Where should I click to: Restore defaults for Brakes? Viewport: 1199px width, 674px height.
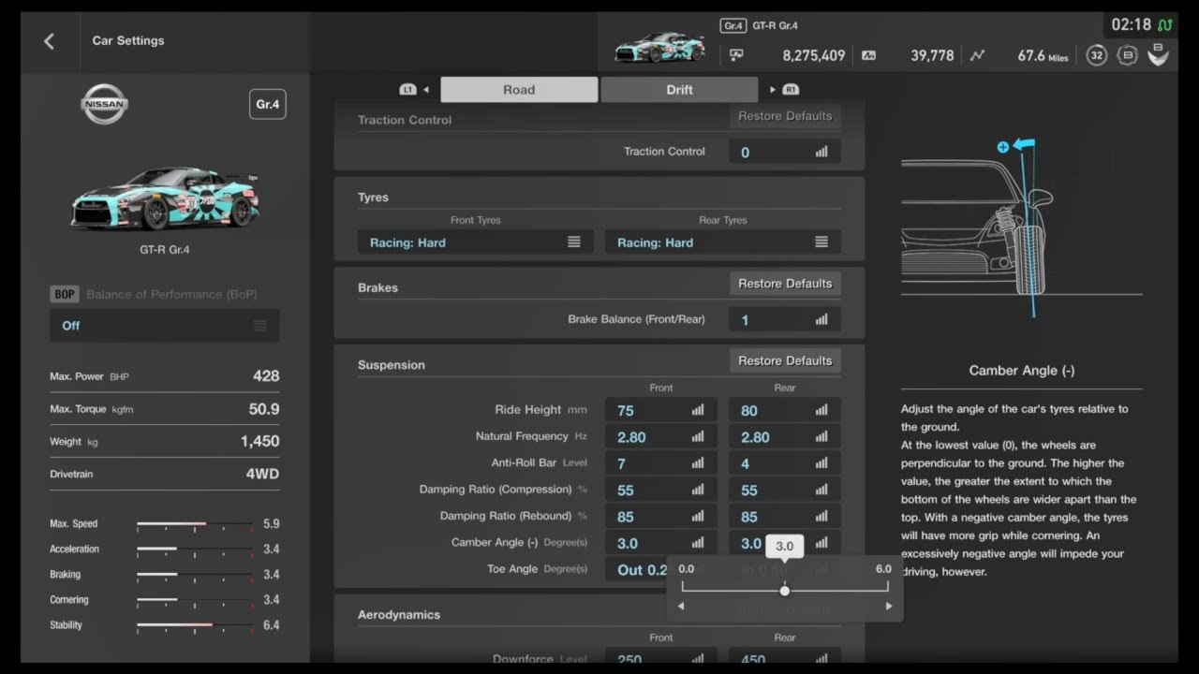[x=785, y=284]
